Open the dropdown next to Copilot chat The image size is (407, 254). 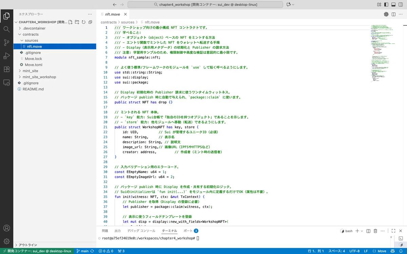[x=293, y=4]
